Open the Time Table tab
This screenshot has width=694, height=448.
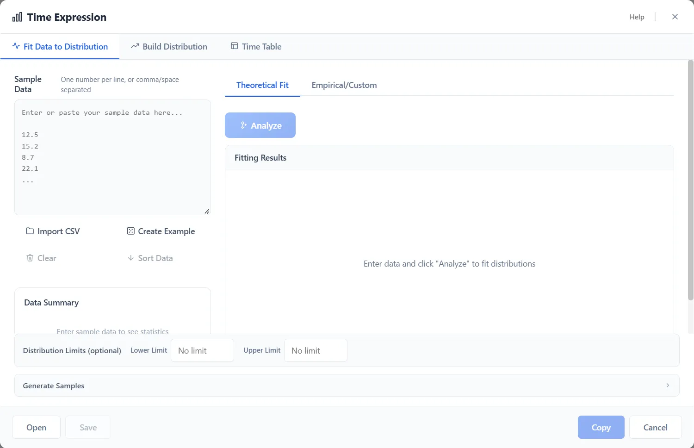tap(256, 47)
